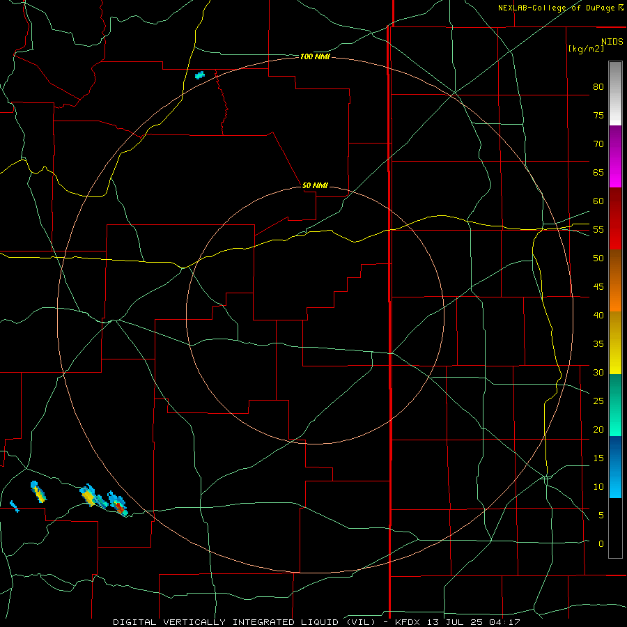
Task: Click the 50 value on the VIL scale
Action: (x=598, y=258)
